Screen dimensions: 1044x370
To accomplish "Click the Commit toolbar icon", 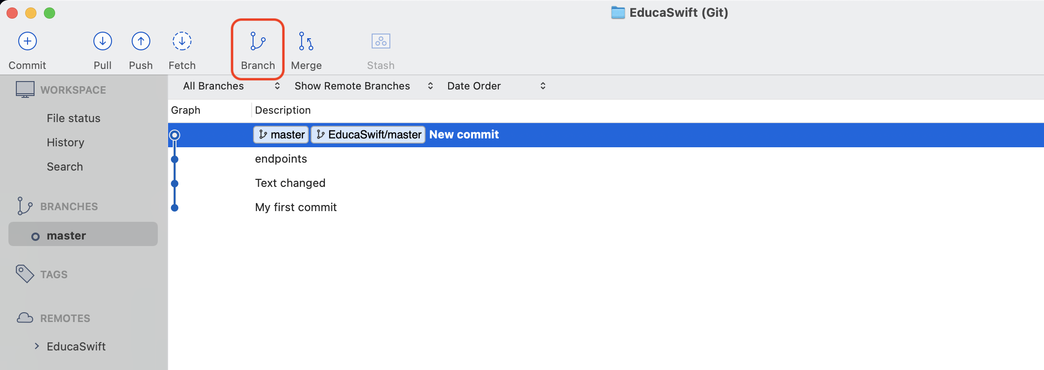I will pyautogui.click(x=28, y=41).
